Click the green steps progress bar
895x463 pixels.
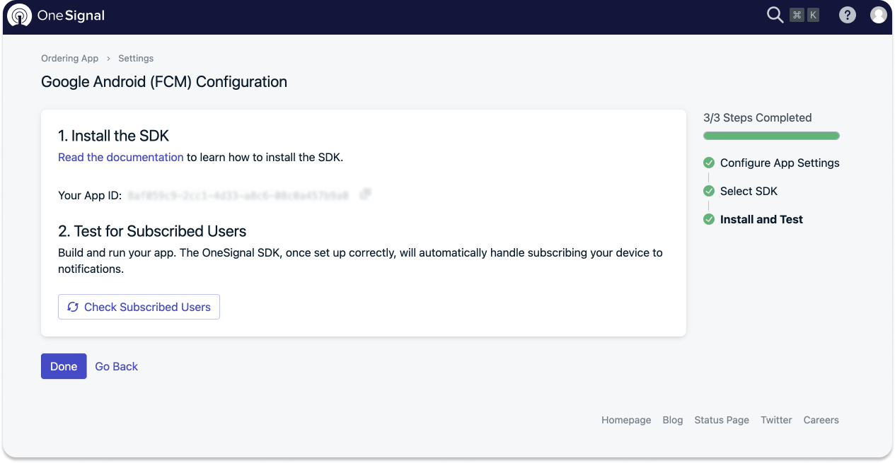point(771,136)
